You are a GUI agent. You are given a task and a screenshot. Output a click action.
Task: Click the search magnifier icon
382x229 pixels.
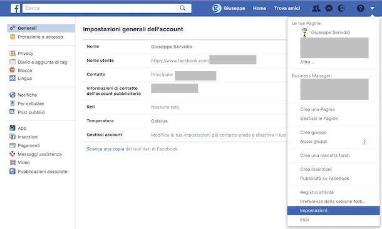coord(182,8)
